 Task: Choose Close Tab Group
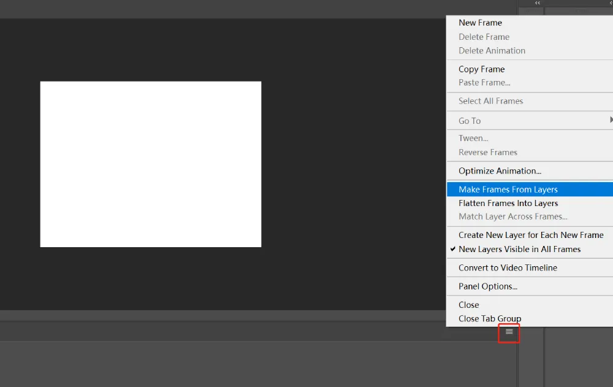(490, 318)
